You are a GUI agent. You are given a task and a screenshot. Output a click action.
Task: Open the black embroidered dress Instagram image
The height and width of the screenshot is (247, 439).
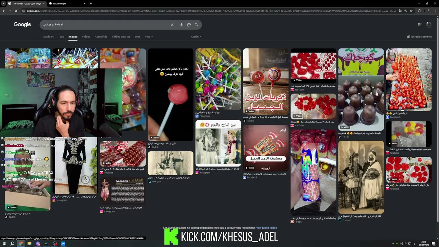pyautogui.click(x=75, y=166)
